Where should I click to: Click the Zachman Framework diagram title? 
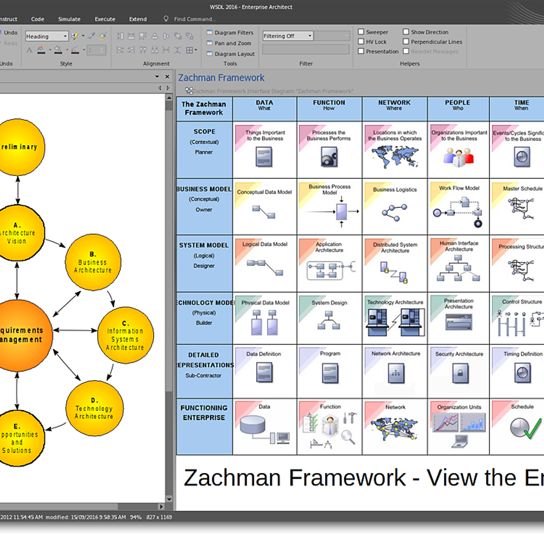(221, 78)
